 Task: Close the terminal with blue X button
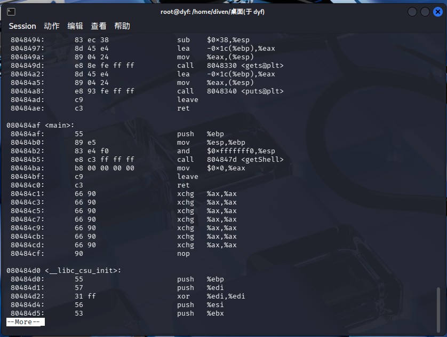[438, 12]
